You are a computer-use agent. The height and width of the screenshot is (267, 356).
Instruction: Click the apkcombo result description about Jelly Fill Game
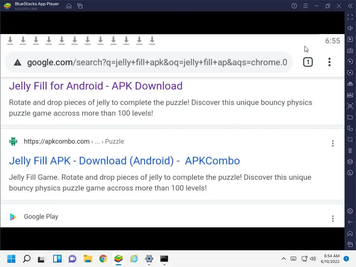[x=160, y=183]
